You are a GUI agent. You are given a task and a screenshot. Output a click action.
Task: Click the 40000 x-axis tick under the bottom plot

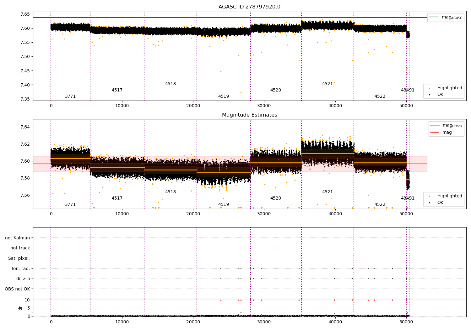point(335,322)
